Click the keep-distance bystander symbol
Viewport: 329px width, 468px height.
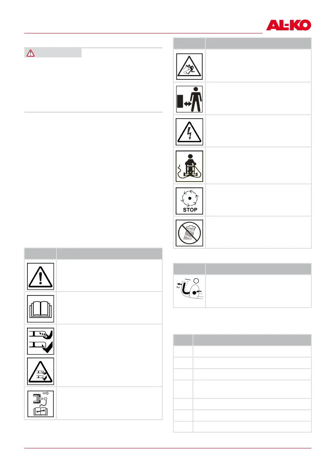point(189,98)
